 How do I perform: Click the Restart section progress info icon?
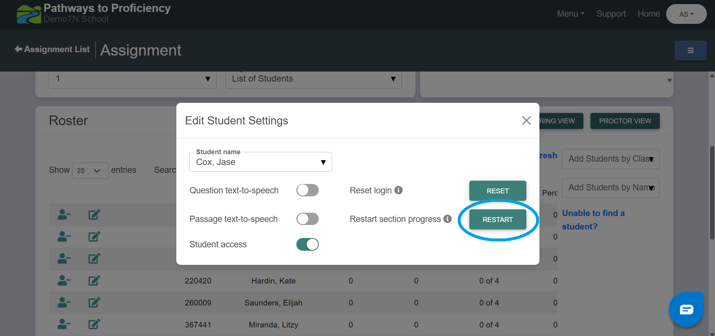click(447, 219)
